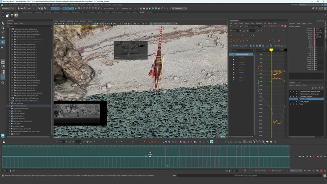Enable select by object type icon

tap(42, 8)
